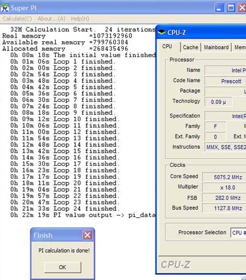Click the '32M Calculation Start' line
The width and height of the screenshot is (246, 280).
pos(83,30)
